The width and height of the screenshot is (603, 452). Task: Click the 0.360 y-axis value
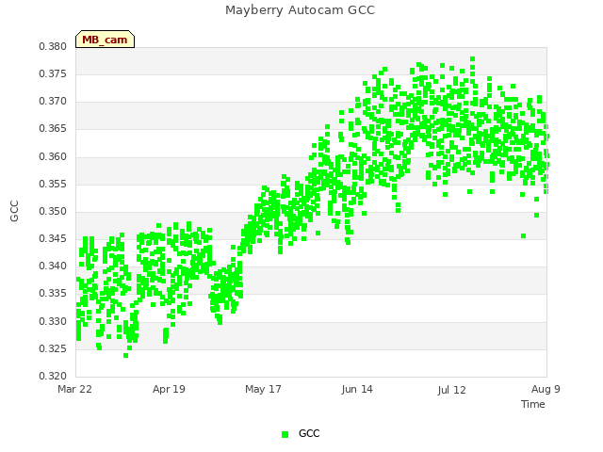tap(53, 156)
